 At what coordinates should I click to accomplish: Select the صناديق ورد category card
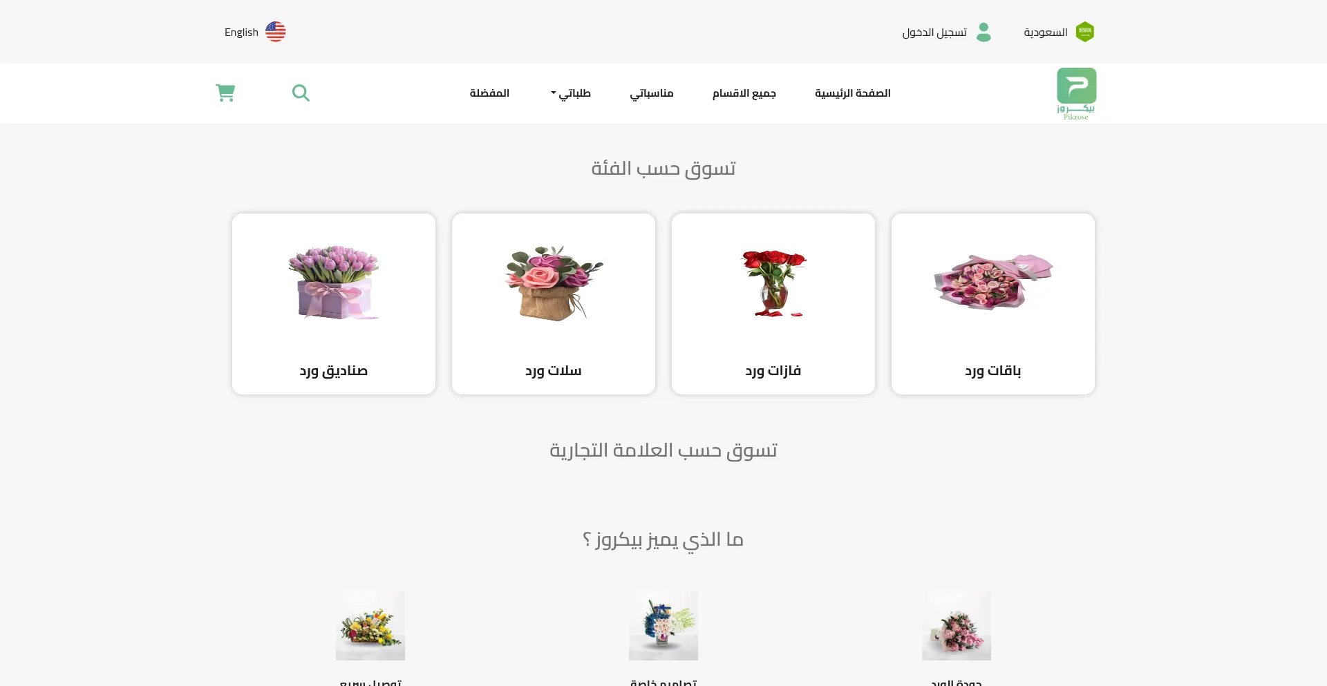coord(334,304)
